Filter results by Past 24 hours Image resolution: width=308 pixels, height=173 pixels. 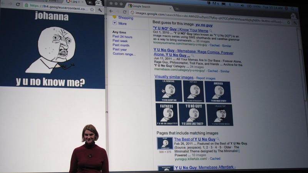(122, 37)
